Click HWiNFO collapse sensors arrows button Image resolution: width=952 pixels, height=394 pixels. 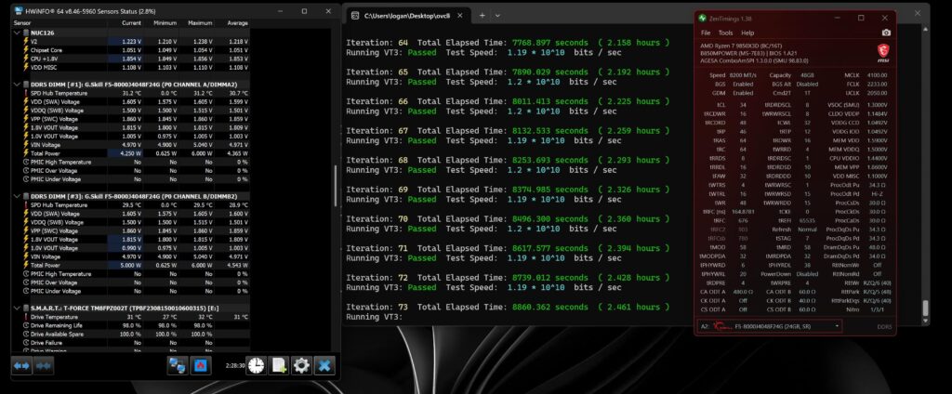coord(44,365)
